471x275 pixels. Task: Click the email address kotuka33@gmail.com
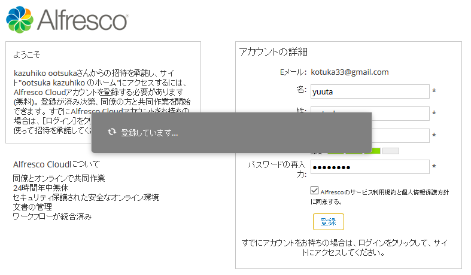350,72
